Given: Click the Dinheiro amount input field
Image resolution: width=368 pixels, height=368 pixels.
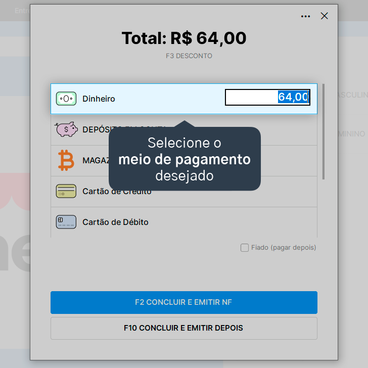Looking at the screenshot, I should [x=267, y=97].
